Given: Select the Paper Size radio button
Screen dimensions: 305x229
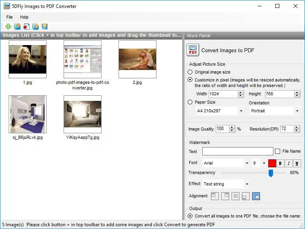Looking at the screenshot, I should click(x=190, y=102).
